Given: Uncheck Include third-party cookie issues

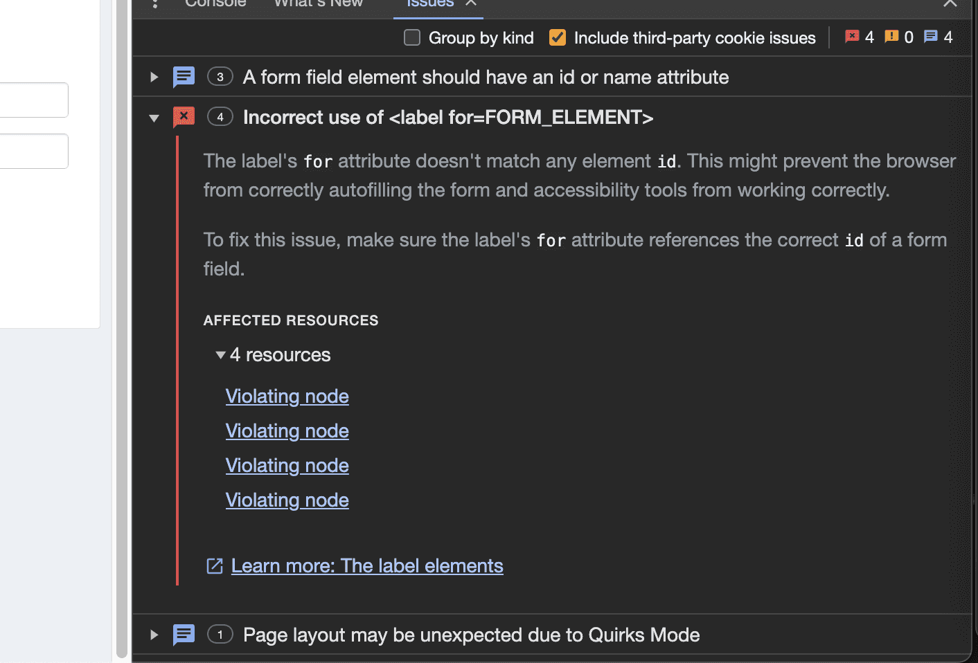Looking at the screenshot, I should [x=558, y=37].
